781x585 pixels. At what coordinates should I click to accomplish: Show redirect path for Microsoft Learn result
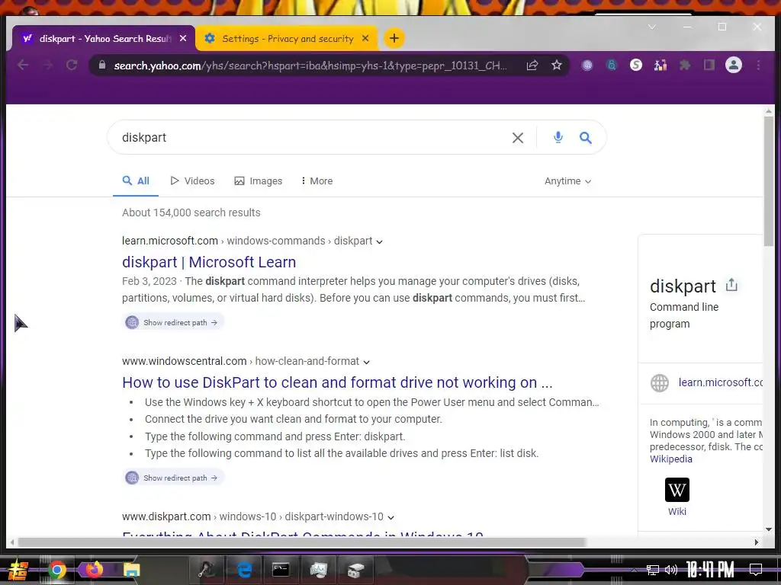pos(173,322)
